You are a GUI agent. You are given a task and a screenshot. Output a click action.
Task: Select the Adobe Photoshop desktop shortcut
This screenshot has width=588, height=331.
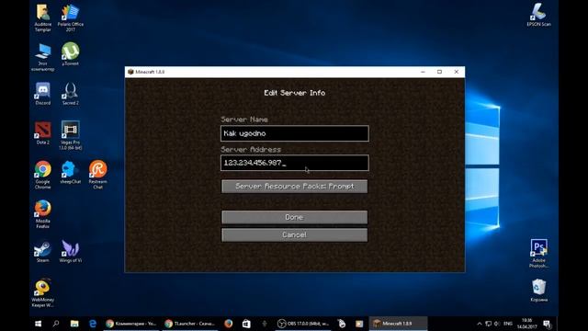coord(539,254)
